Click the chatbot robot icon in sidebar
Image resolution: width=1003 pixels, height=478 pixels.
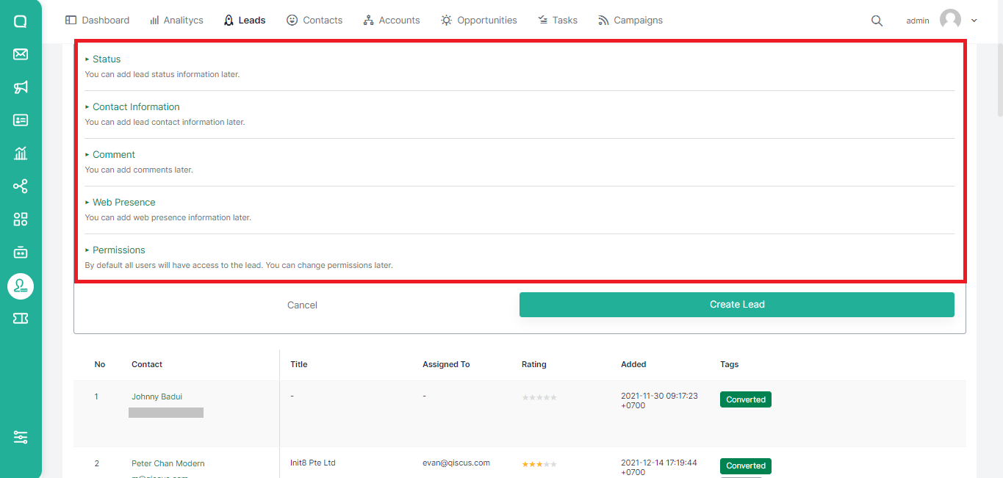[21, 253]
